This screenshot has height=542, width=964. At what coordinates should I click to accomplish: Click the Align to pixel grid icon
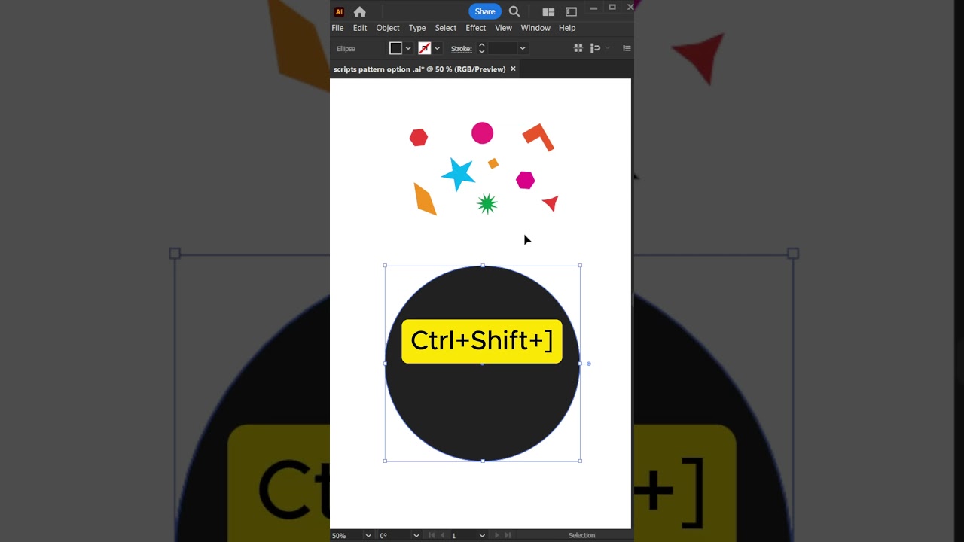pos(578,48)
